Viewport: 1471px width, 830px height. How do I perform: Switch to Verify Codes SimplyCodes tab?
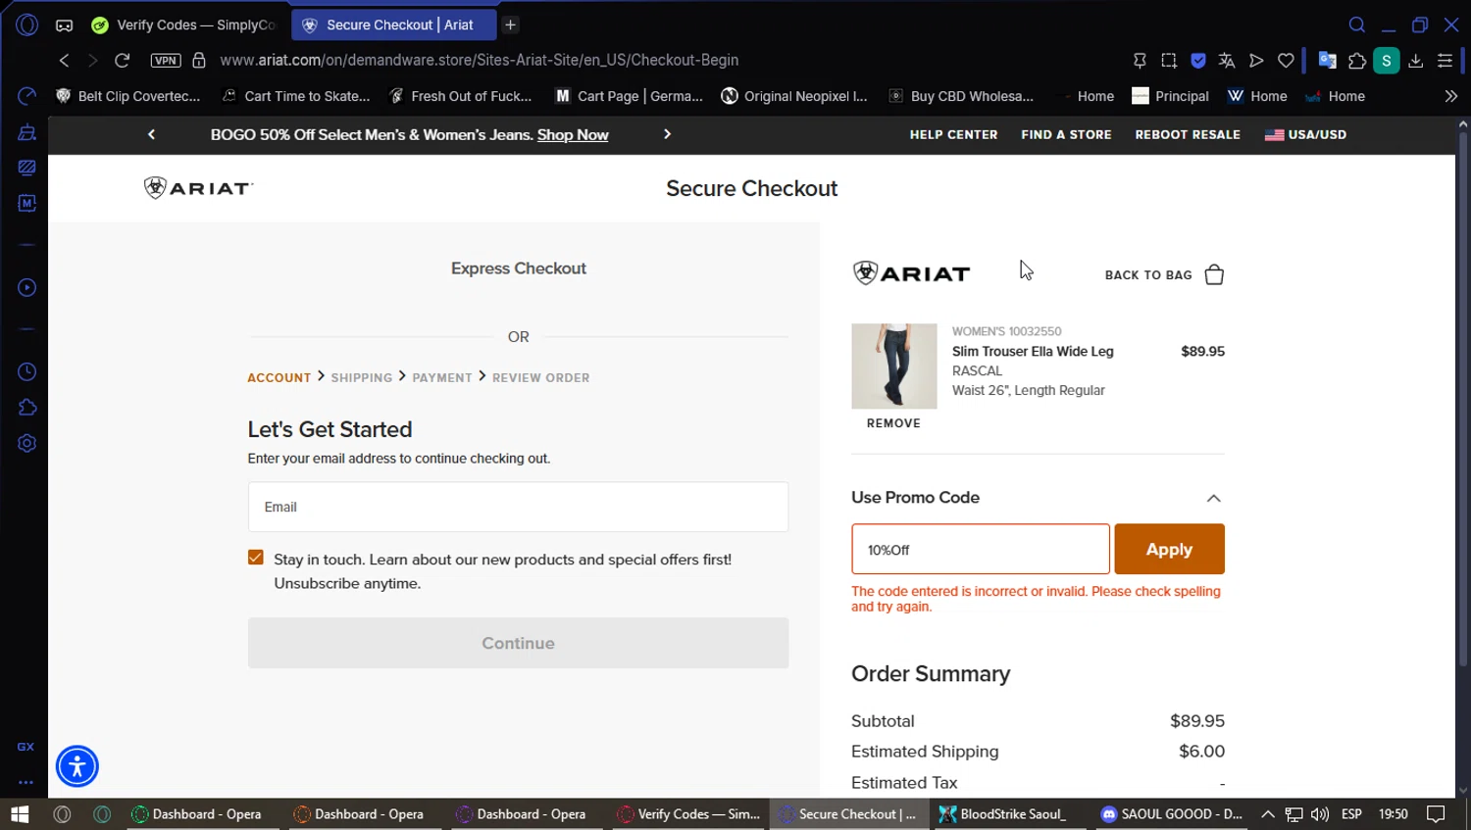click(183, 24)
